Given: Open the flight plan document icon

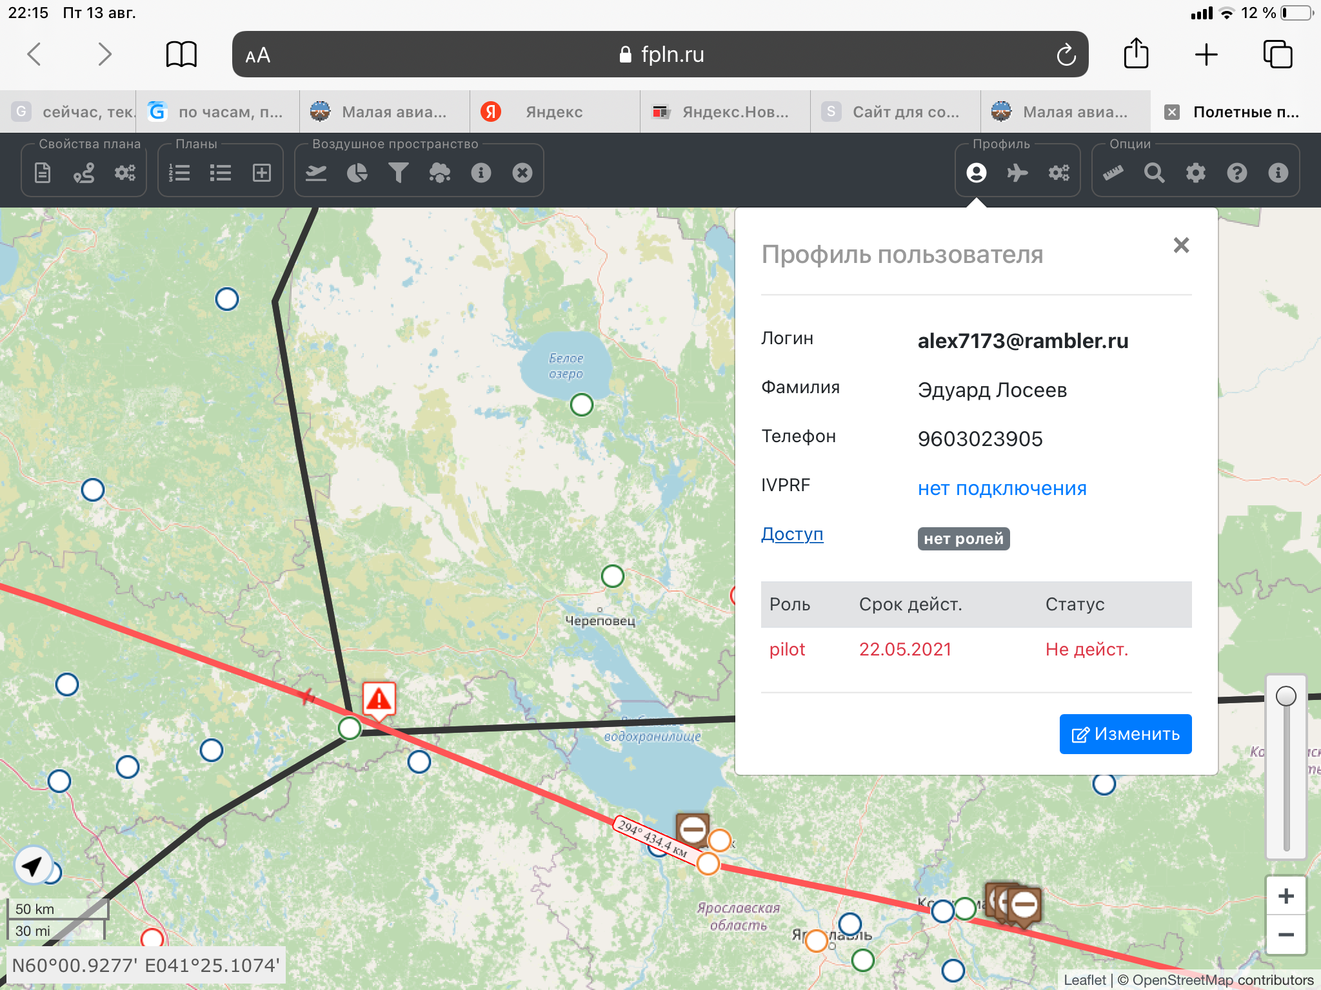Looking at the screenshot, I should [43, 173].
